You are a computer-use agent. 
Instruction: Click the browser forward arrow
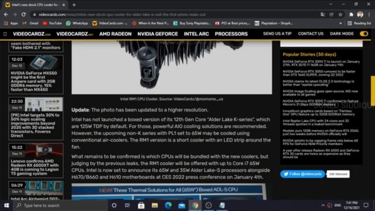click(x=15, y=15)
